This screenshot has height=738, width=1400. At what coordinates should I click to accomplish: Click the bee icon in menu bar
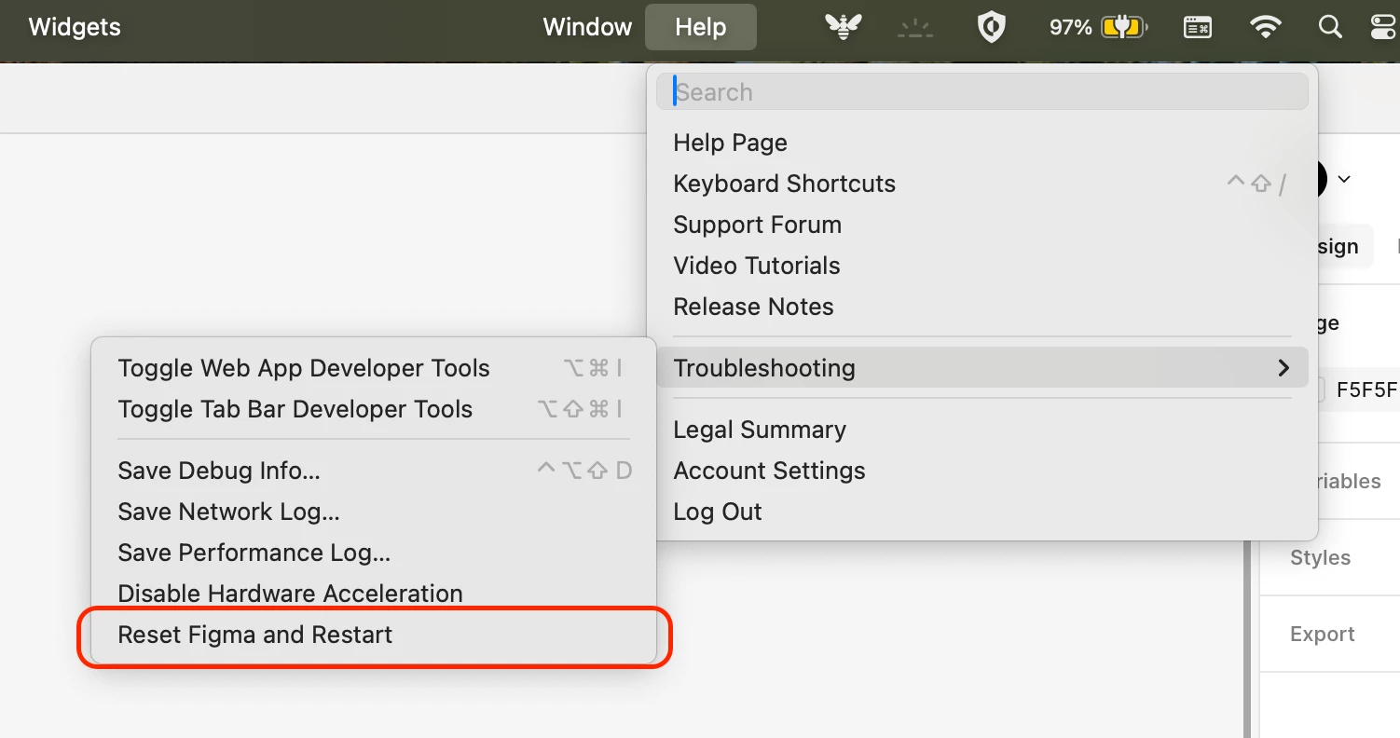843,27
